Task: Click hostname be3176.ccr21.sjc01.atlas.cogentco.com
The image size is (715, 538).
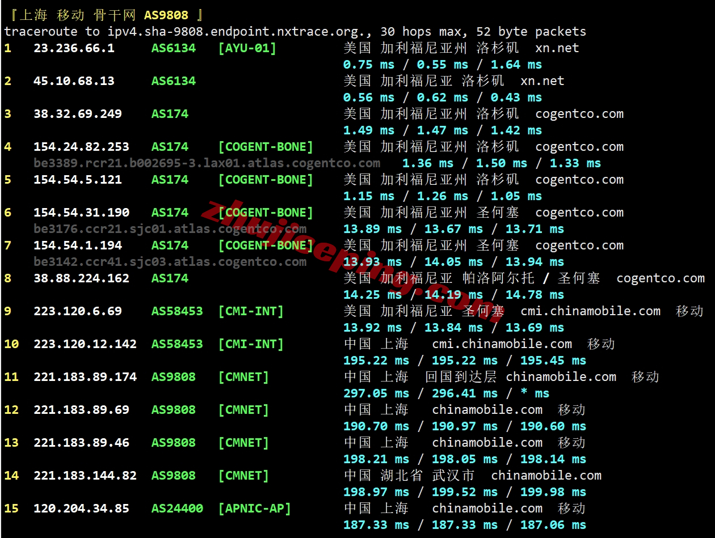Action: click(x=170, y=229)
